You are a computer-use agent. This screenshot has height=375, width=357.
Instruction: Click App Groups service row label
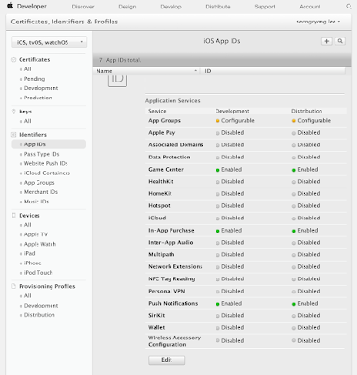click(x=164, y=121)
